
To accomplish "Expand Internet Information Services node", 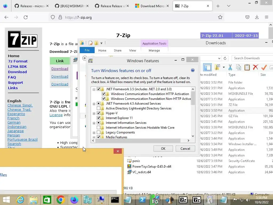I will tap(94, 123).
